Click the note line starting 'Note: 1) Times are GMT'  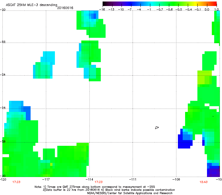point(95,187)
